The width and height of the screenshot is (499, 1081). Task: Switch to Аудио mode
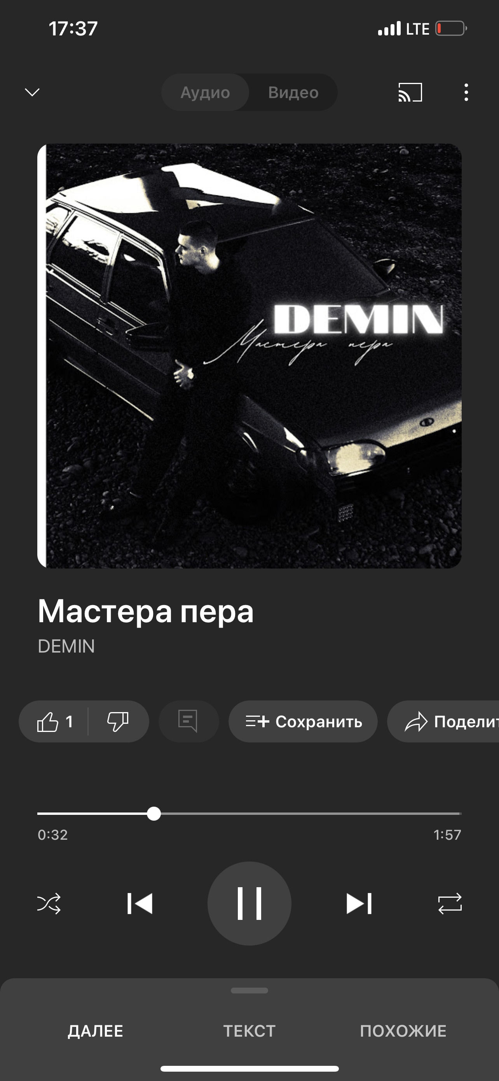pyautogui.click(x=205, y=92)
